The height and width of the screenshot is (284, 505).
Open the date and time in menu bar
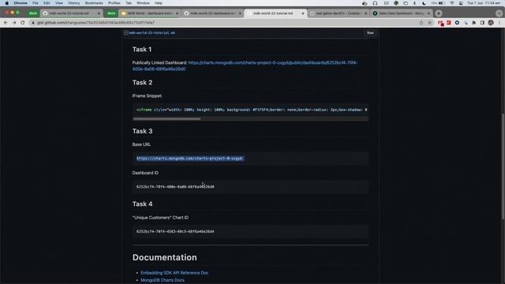pyautogui.click(x=484, y=3)
